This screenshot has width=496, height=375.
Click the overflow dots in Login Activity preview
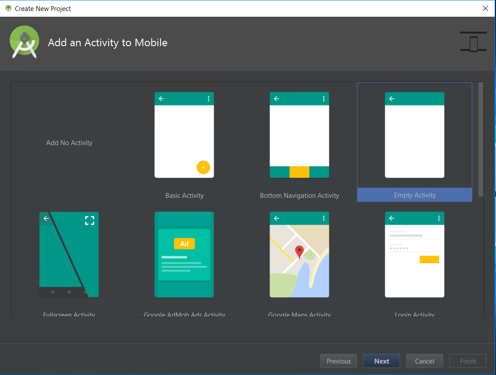click(439, 218)
